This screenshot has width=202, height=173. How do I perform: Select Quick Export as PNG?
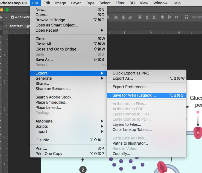[x=147, y=73]
